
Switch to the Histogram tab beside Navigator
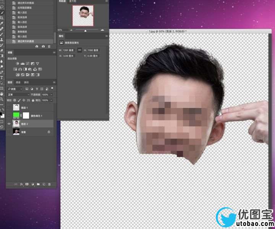(x=73, y=1)
